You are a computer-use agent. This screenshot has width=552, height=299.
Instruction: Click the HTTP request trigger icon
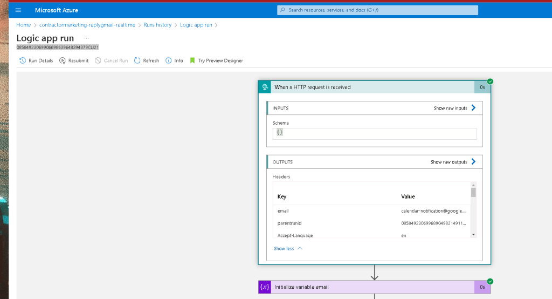[x=265, y=87]
